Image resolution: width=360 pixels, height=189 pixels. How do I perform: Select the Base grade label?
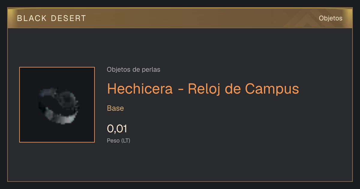(x=115, y=108)
